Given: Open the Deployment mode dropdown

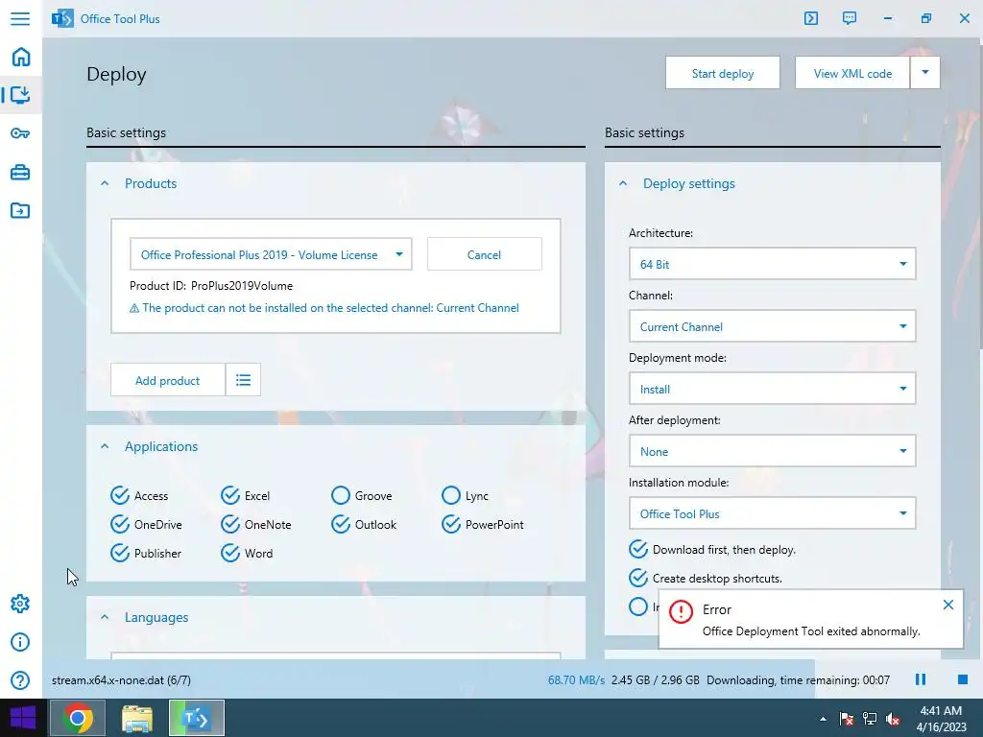Looking at the screenshot, I should tap(773, 389).
